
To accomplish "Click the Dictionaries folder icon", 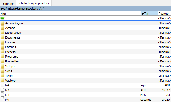I will (2, 32).
